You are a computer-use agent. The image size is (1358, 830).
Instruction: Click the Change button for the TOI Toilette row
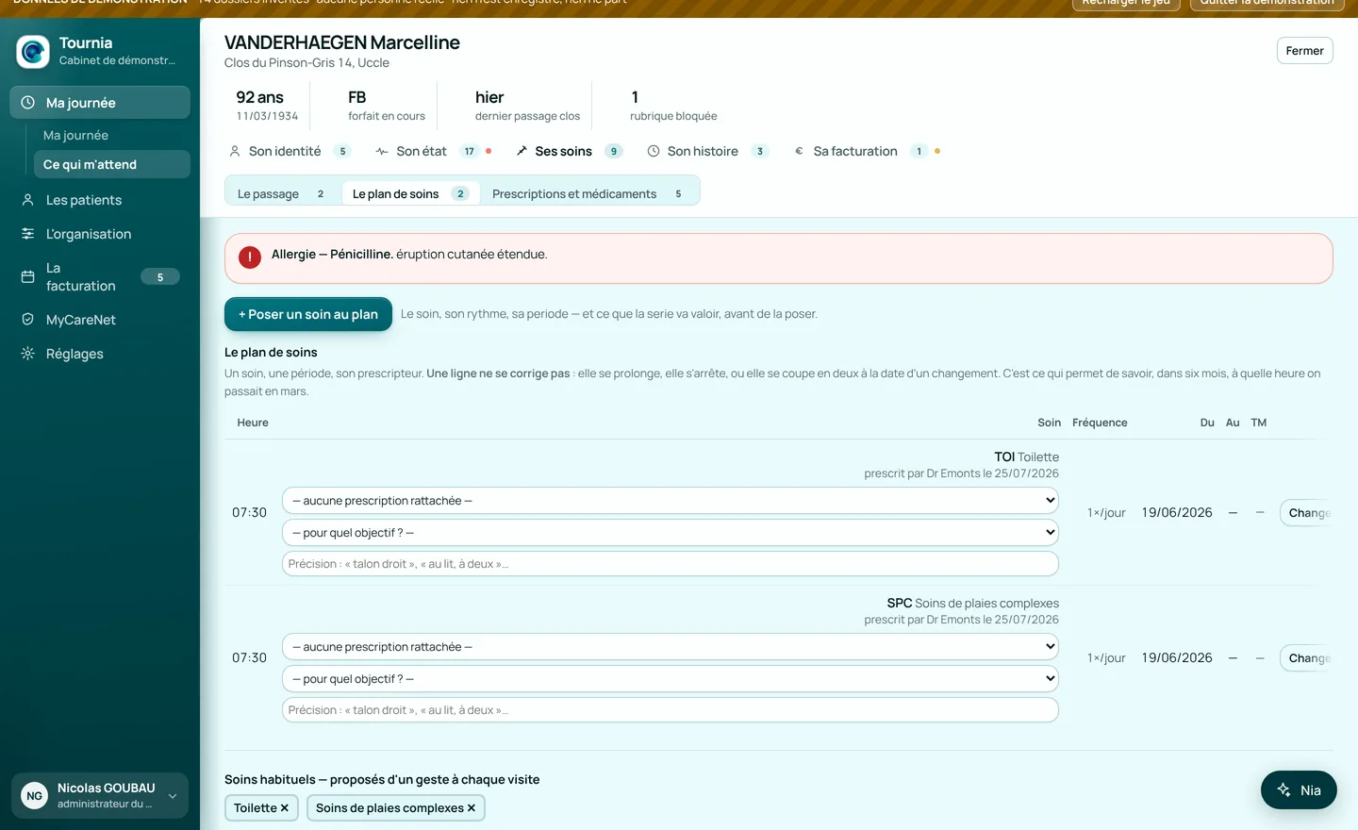pos(1305,513)
